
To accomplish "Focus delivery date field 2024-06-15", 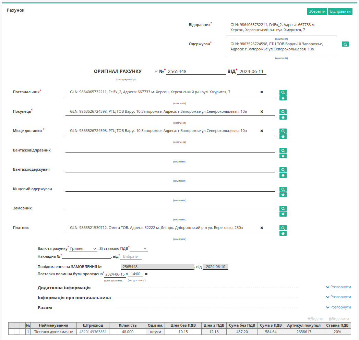I will click(115, 274).
